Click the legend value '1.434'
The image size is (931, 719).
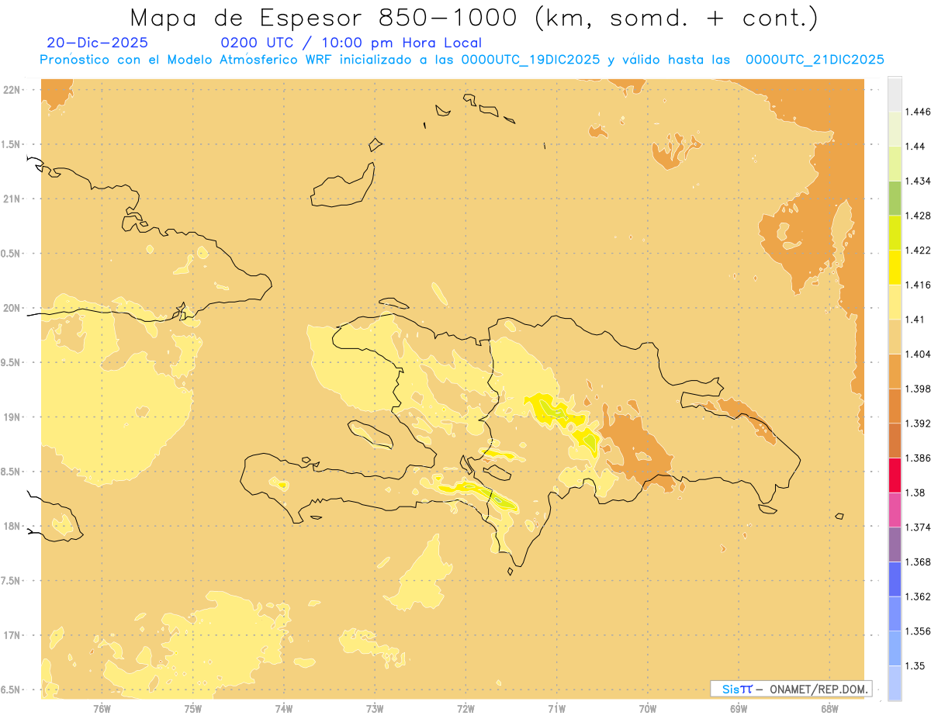point(917,181)
